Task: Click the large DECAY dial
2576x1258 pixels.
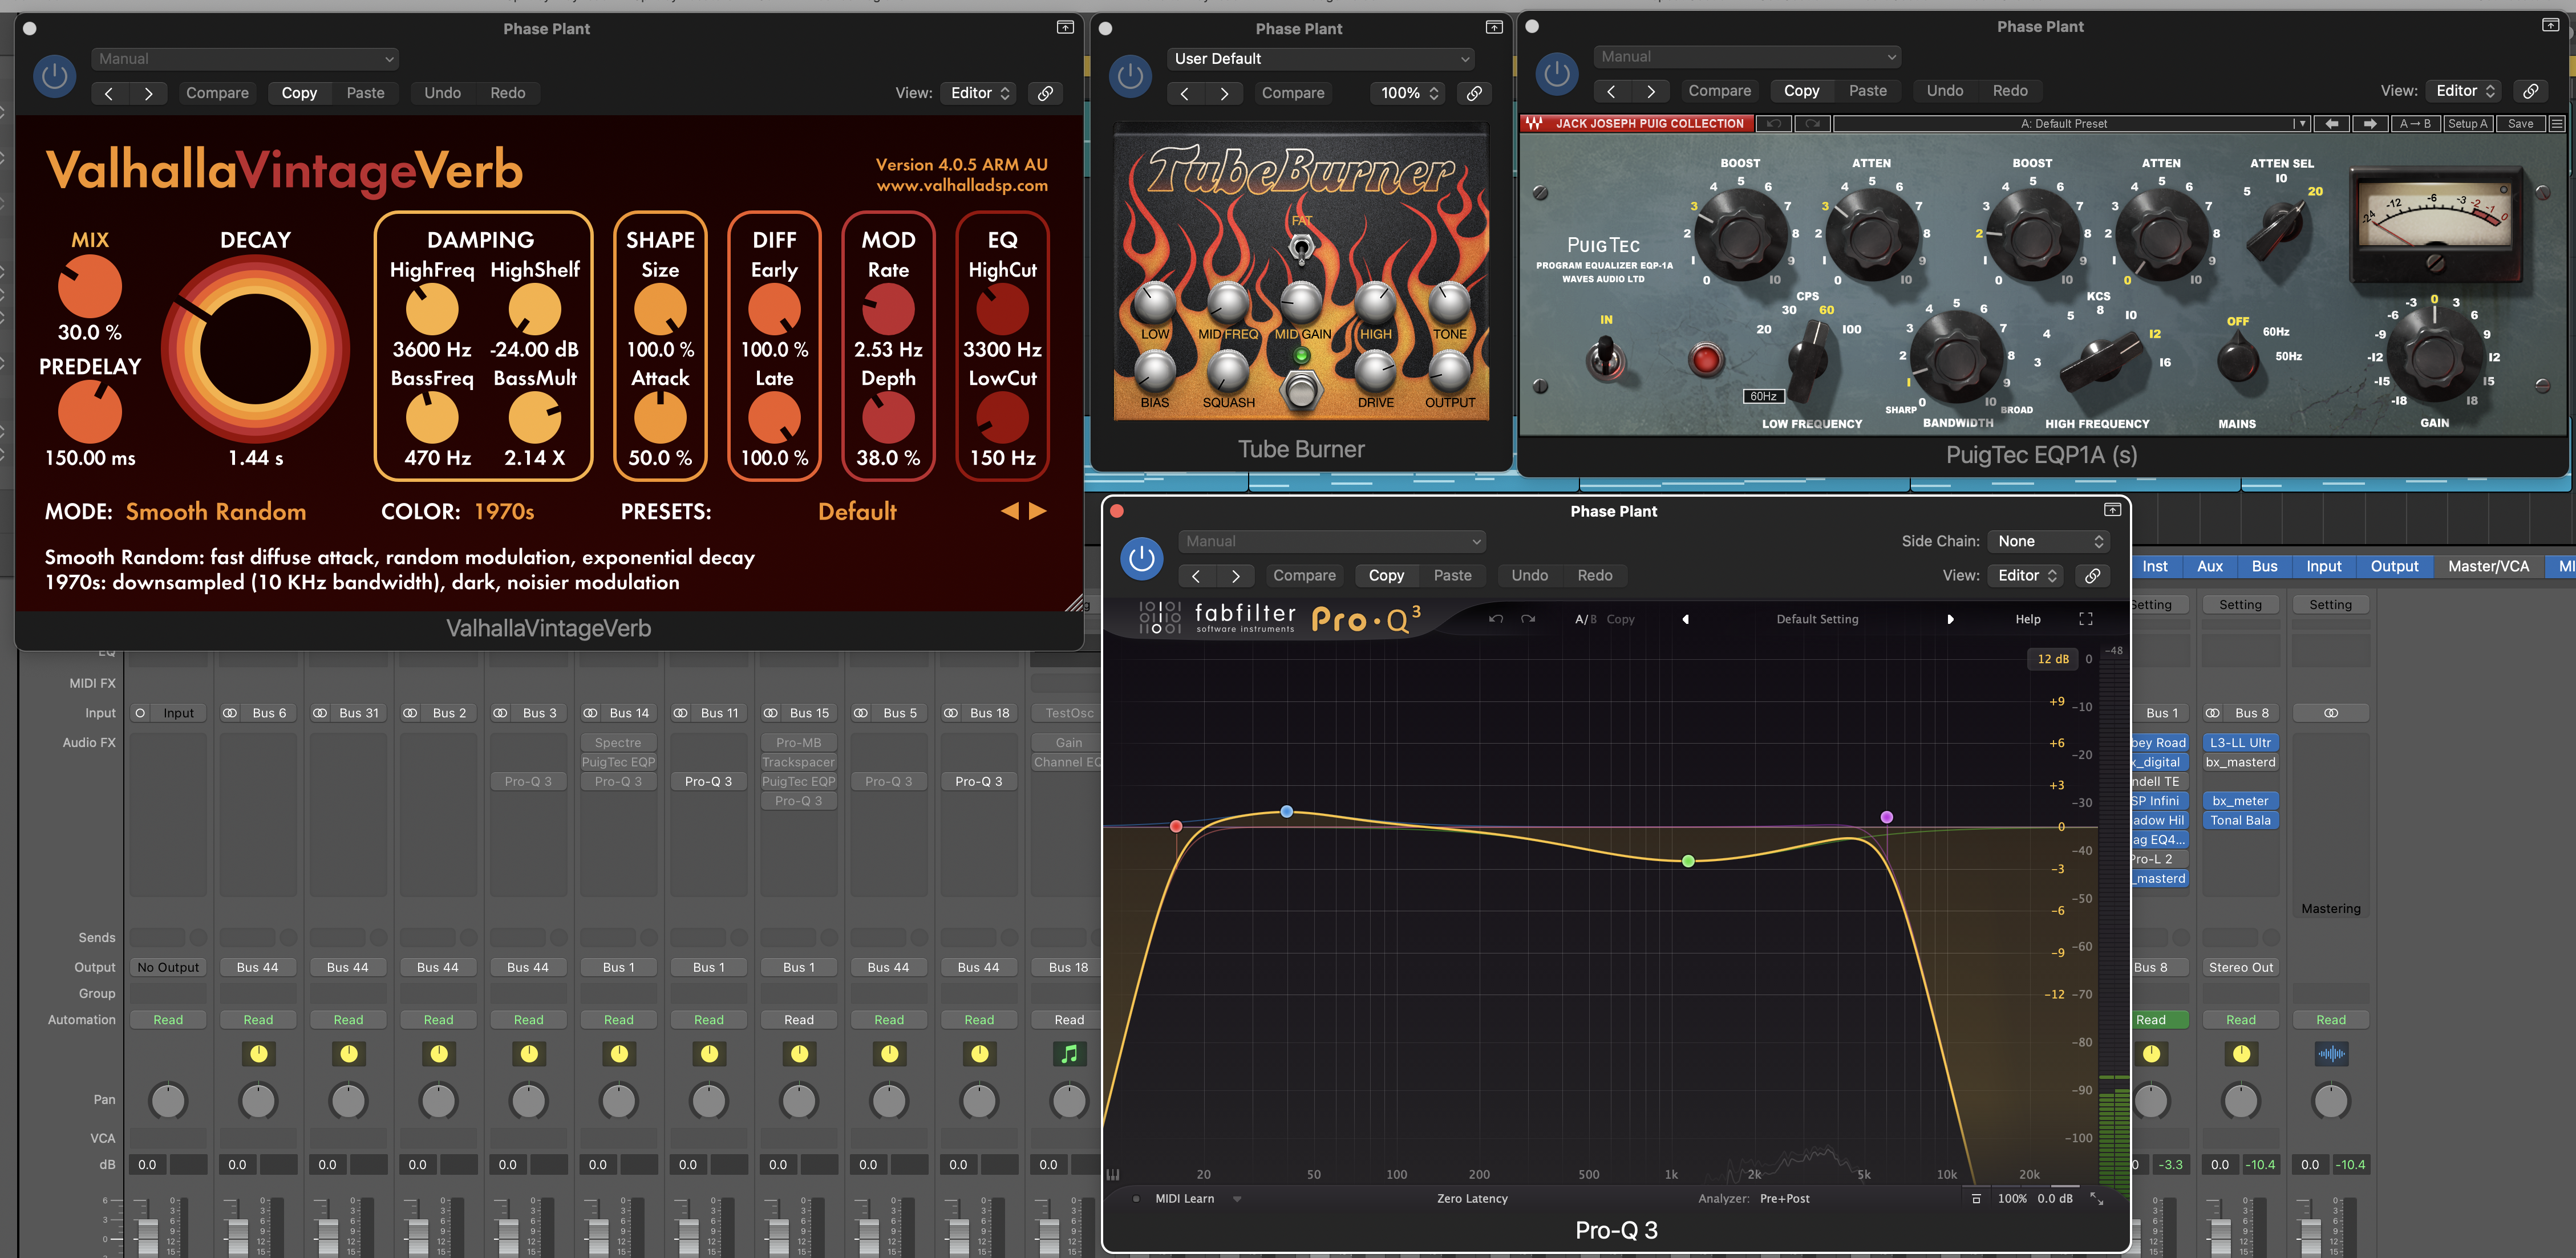Action: tap(255, 350)
